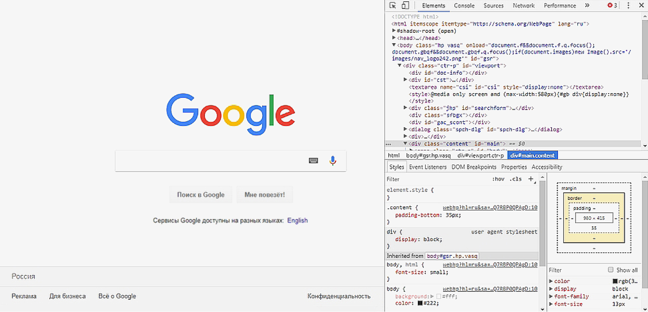Click the body#gsr.hp.vasq inherited-from link
Screen dimensions: 648x312
point(452,256)
